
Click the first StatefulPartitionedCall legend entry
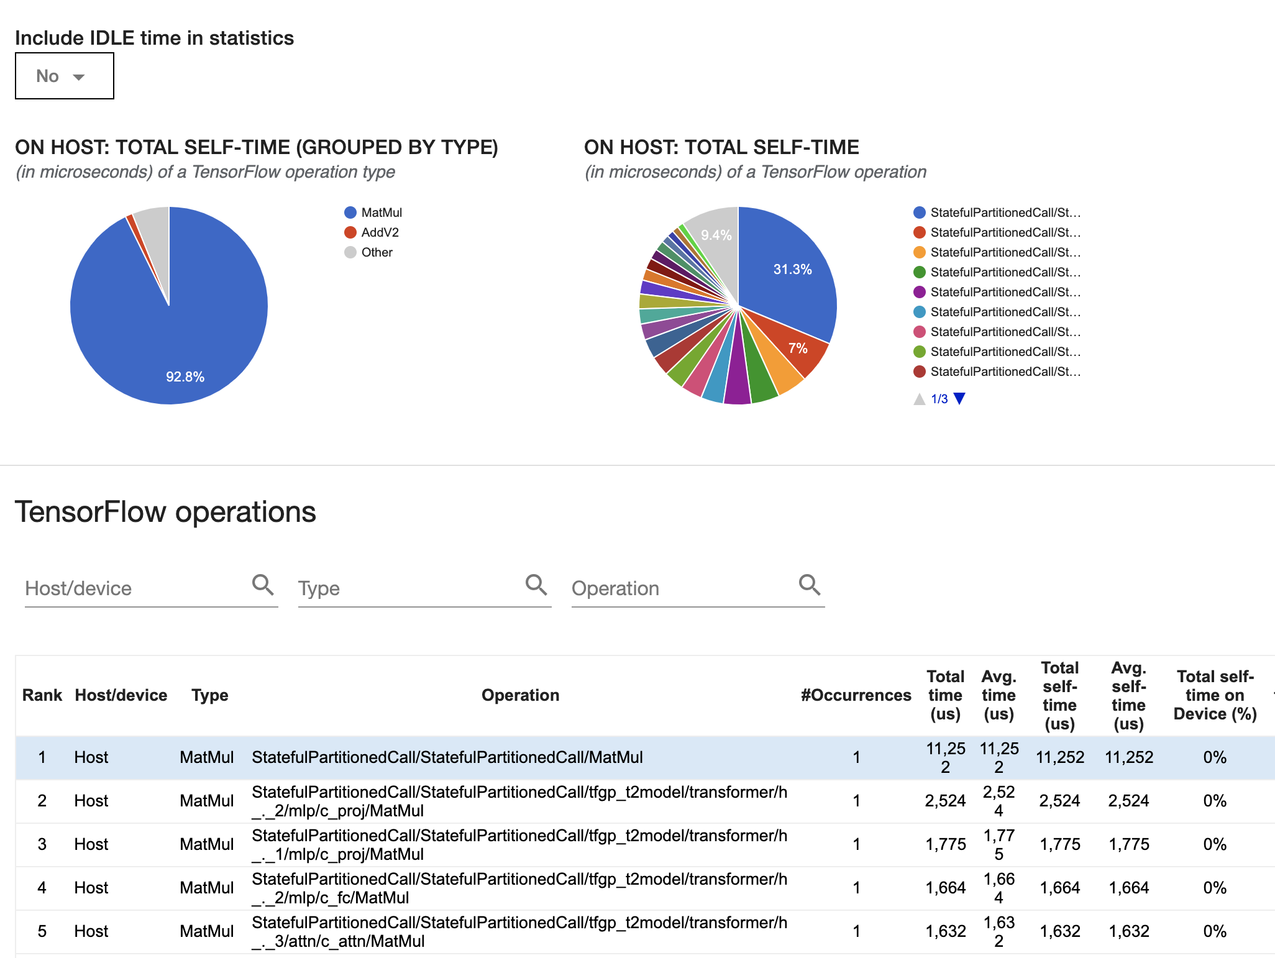coord(1005,212)
